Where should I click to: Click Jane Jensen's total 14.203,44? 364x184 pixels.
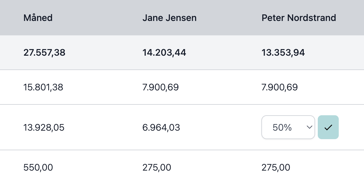[164, 53]
